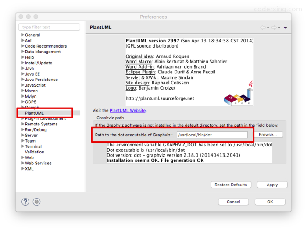Click the http://plantuml.sourceforge.net text
Image resolution: width=307 pixels, height=230 pixels.
click(160, 98)
